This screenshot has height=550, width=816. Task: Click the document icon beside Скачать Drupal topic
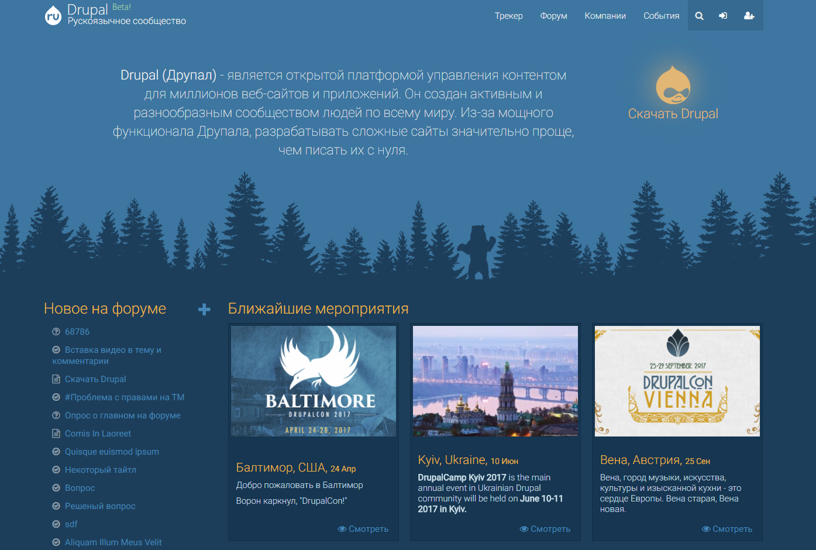(x=56, y=379)
